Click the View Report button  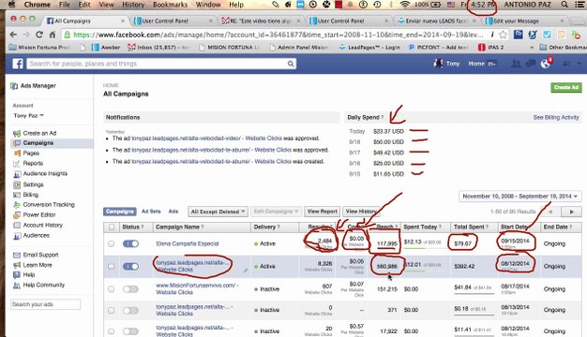(x=322, y=212)
